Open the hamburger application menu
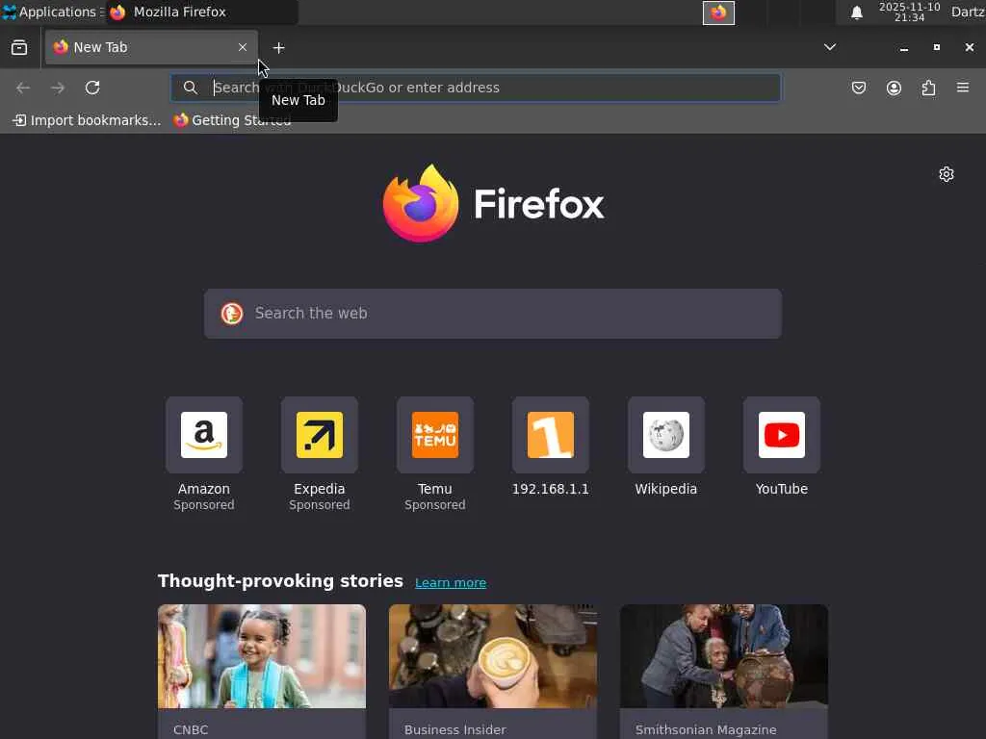This screenshot has height=739, width=986. (963, 88)
